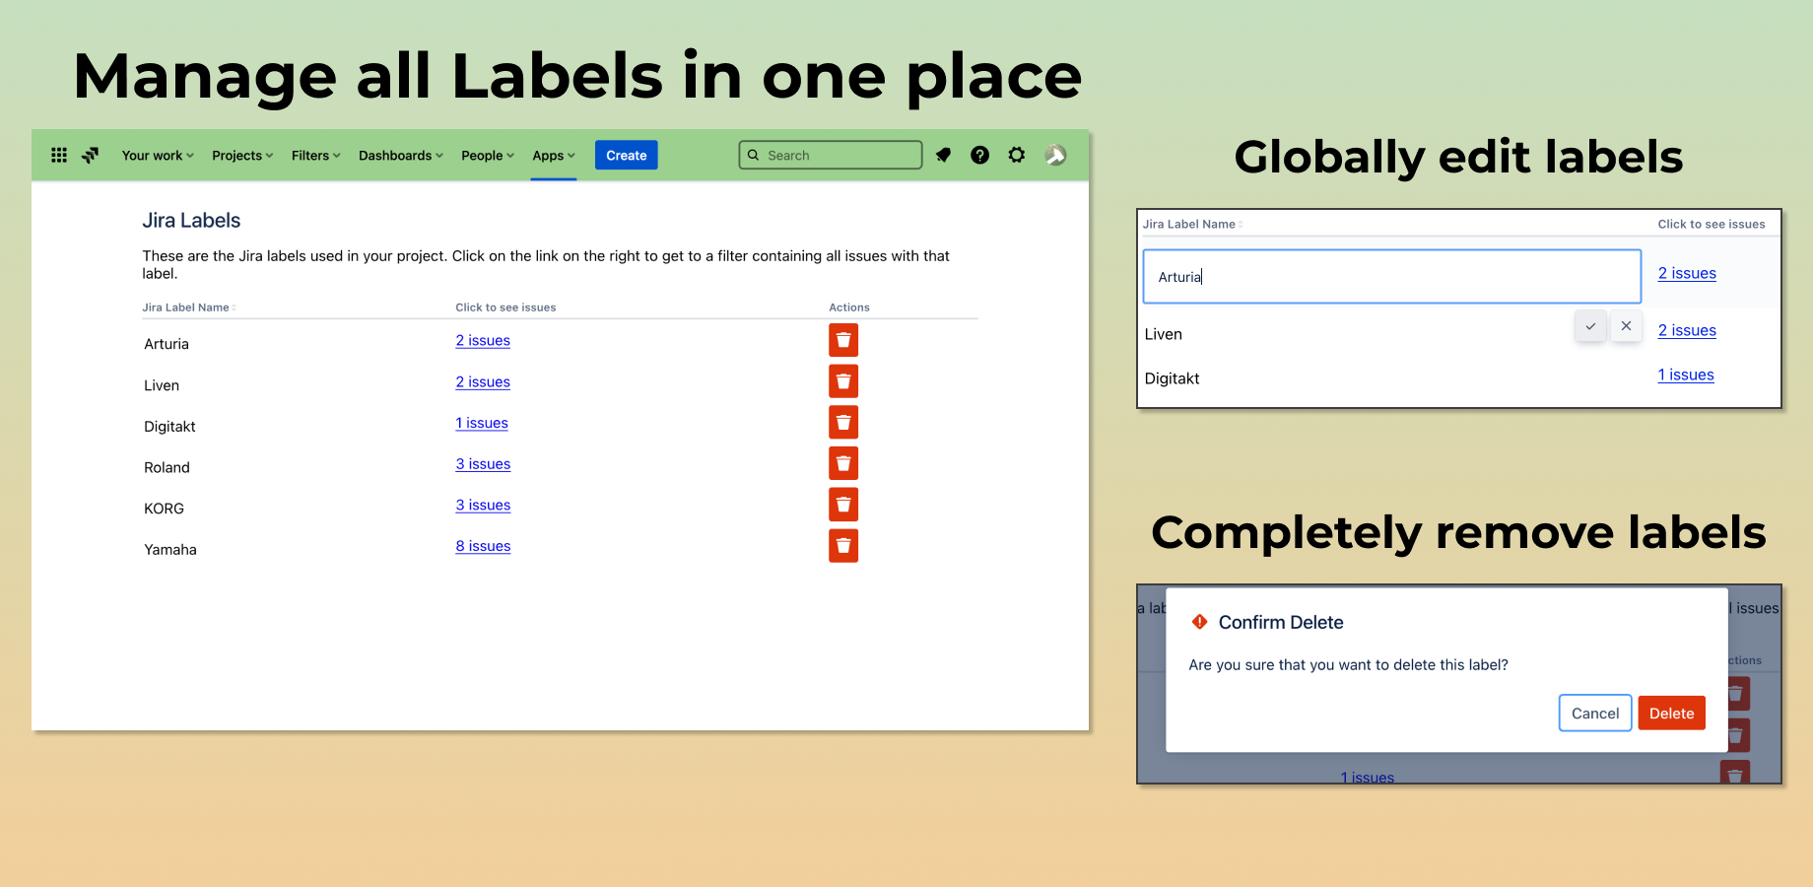Open Yamaha's 8 issues link
1813x887 pixels.
coord(483,547)
